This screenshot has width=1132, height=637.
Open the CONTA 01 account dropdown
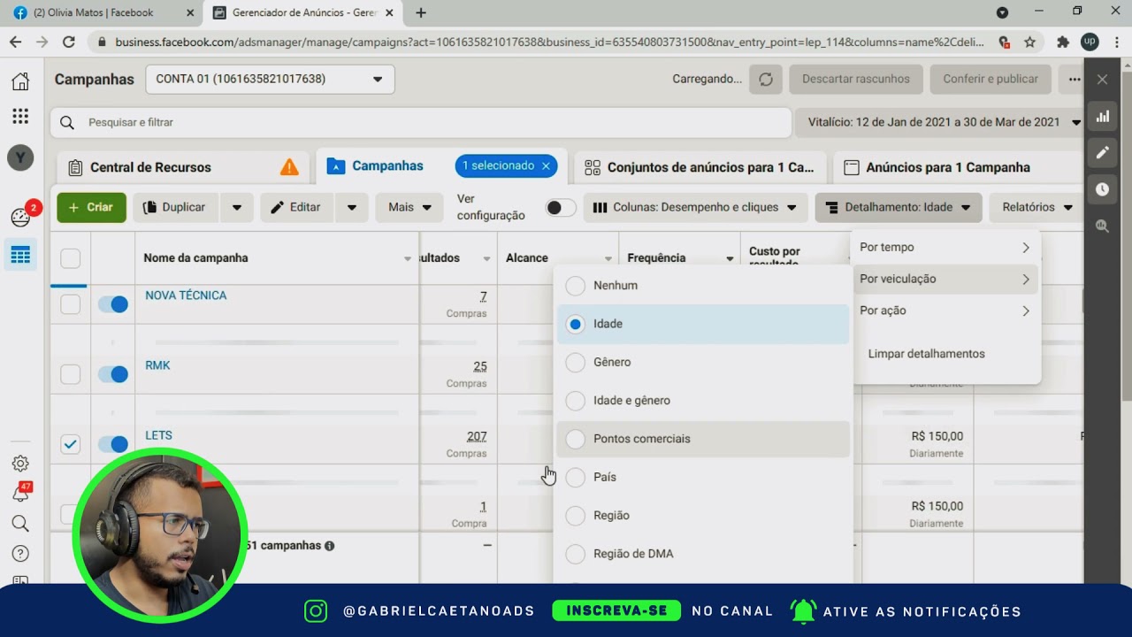270,79
